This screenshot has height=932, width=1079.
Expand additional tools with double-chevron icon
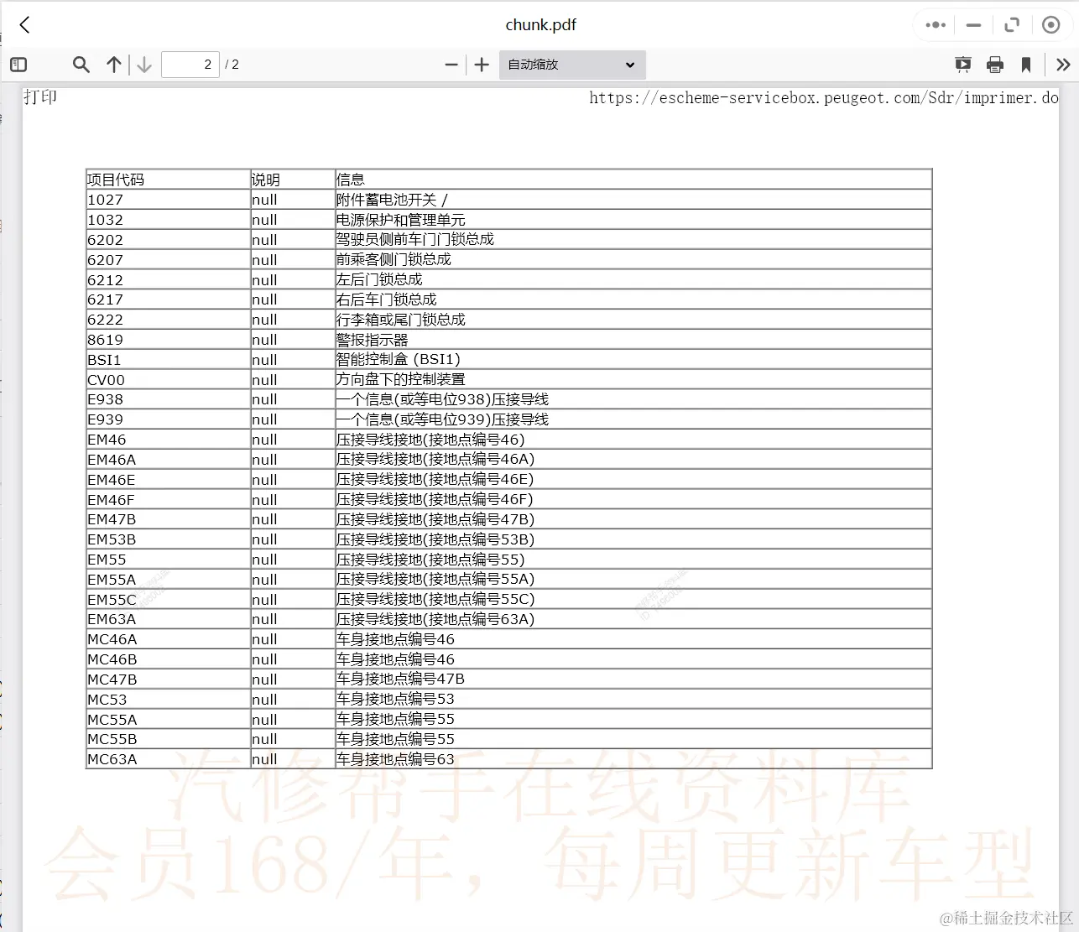click(x=1062, y=64)
